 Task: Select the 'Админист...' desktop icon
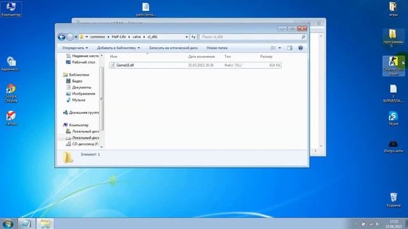11,64
